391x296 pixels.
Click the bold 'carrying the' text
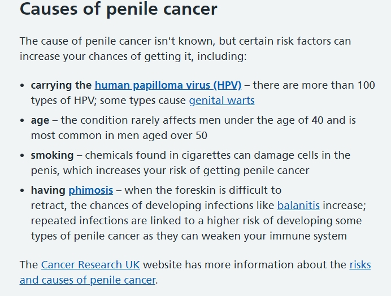pos(61,85)
